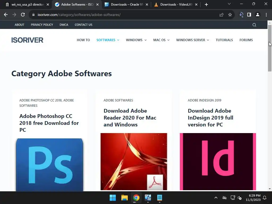Open a new browser tab

coord(206,5)
